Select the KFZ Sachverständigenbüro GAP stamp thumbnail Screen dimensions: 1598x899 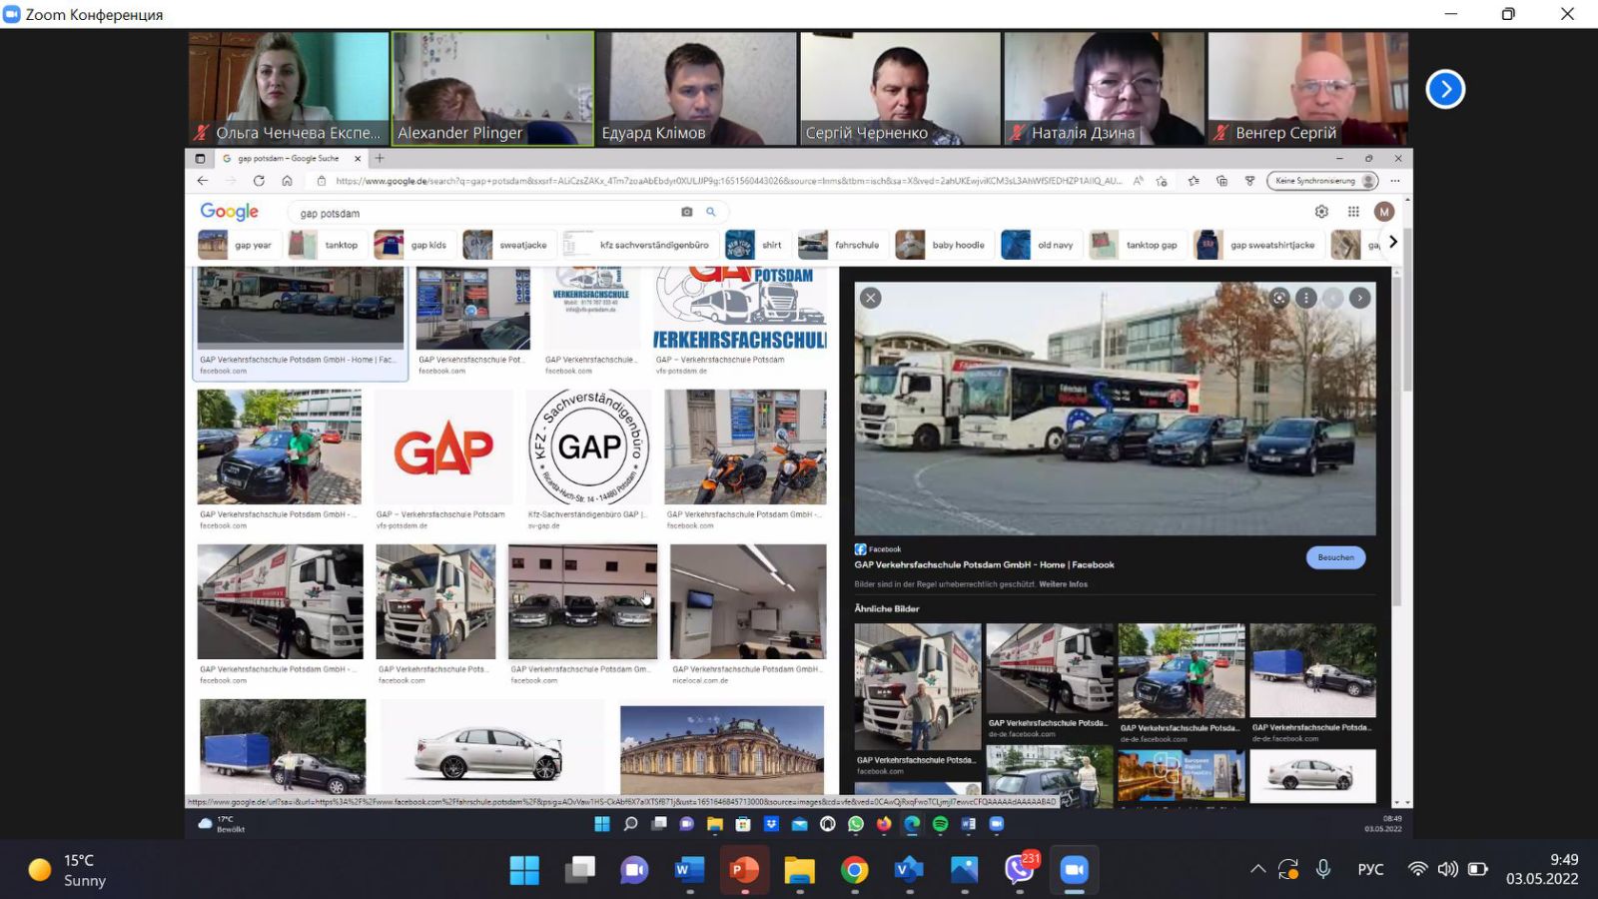coord(588,447)
